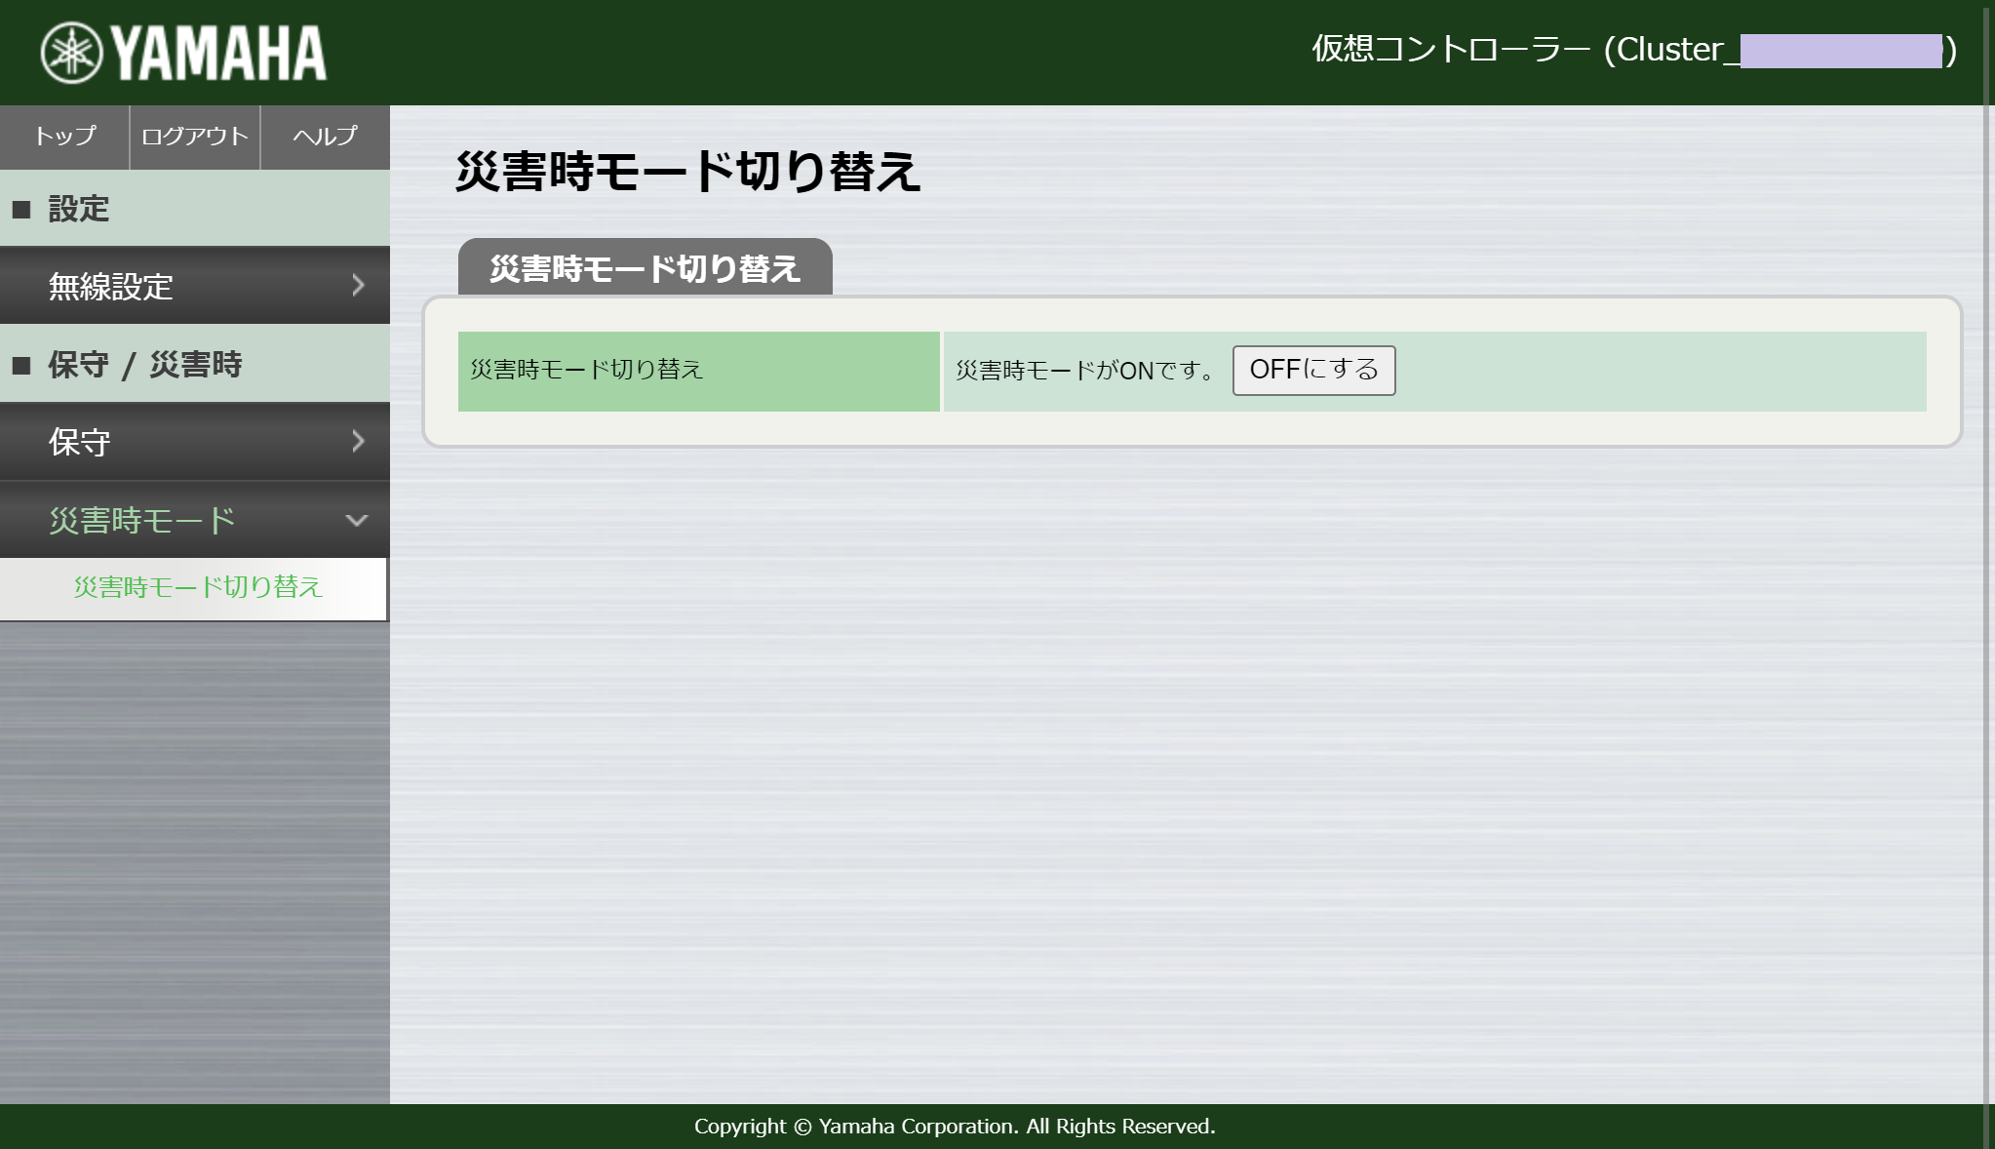The width and height of the screenshot is (1995, 1149).
Task: Click the 設定 section header
Action: 74,208
